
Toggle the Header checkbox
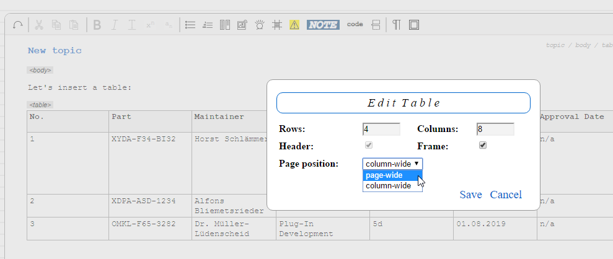point(369,146)
